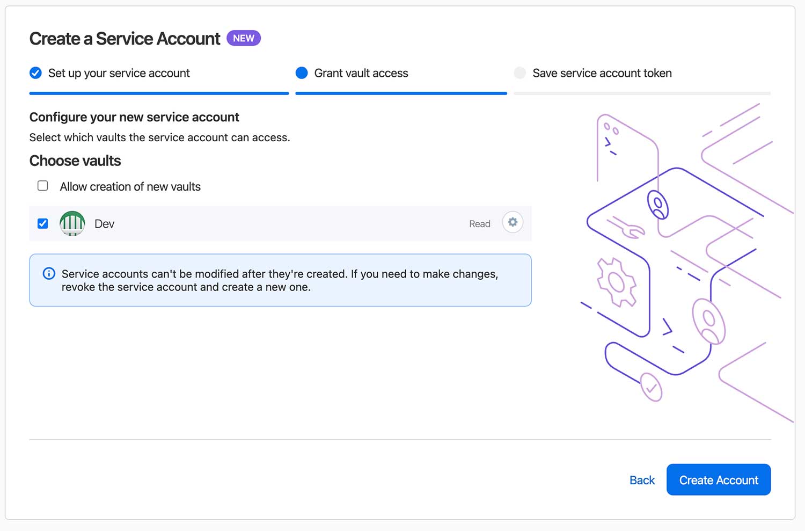805x531 pixels.
Task: Click the blue Grant vault access step dot
Action: click(302, 73)
